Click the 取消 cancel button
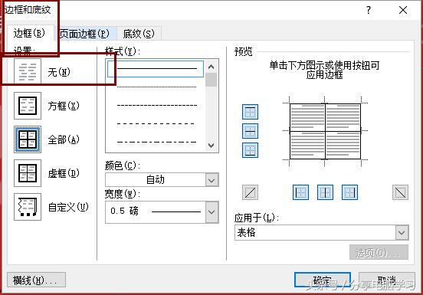 (386, 280)
